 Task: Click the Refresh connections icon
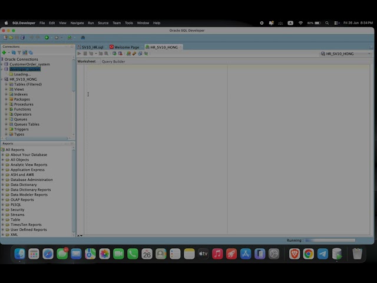pyautogui.click(x=14, y=52)
